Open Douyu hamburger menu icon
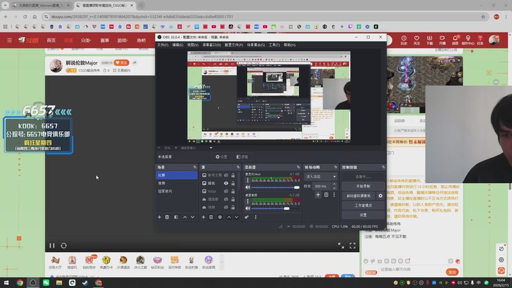 tap(10, 40)
